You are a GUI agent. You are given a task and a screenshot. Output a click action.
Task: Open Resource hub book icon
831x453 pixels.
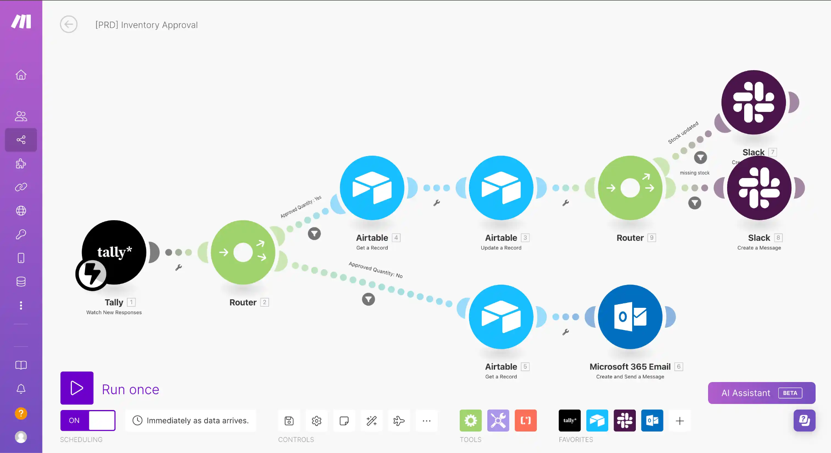point(21,365)
